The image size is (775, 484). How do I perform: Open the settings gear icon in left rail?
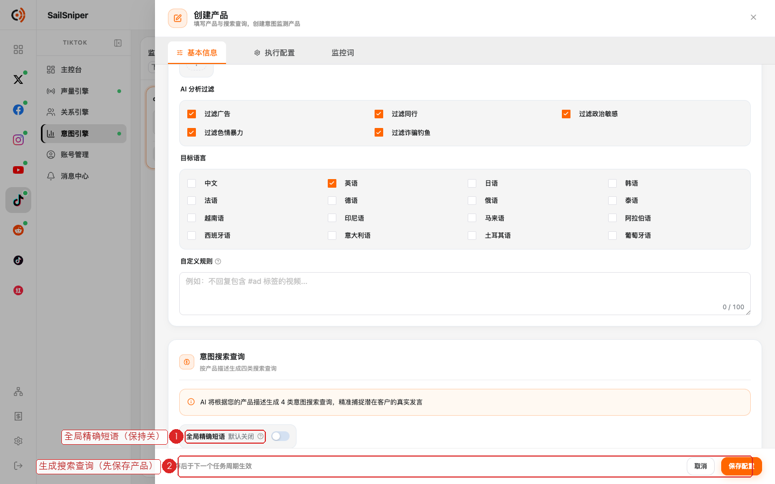18,441
